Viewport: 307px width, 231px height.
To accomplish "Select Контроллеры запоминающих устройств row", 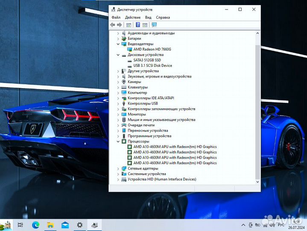I will pyautogui.click(x=161, y=109).
